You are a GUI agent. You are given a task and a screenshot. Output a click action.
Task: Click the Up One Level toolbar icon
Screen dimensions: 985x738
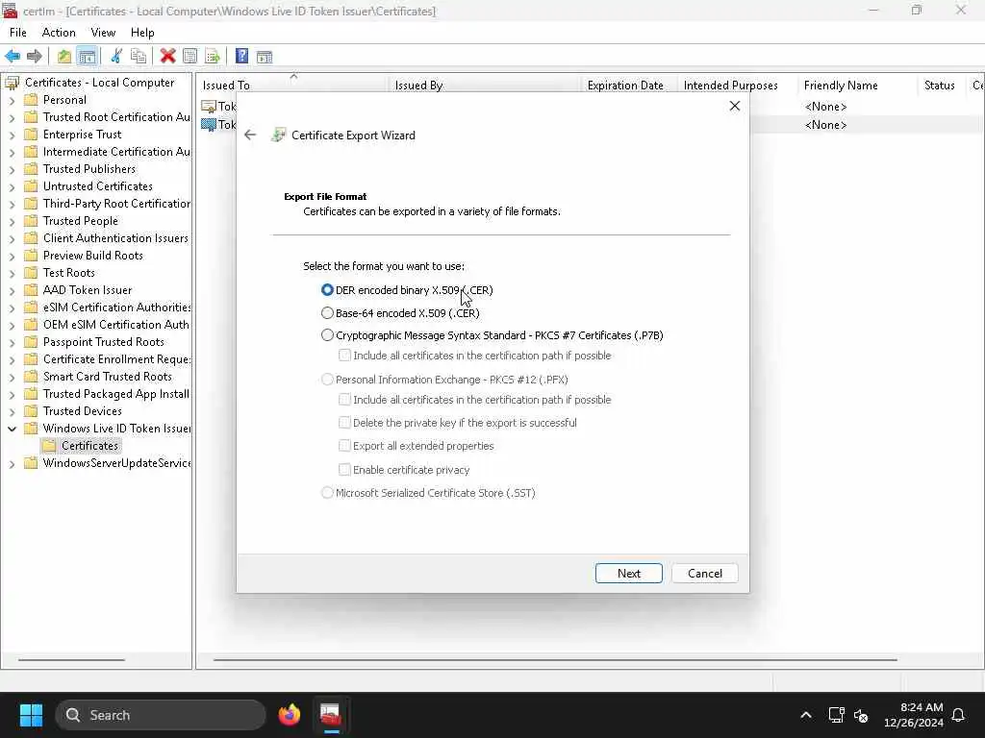(x=64, y=57)
